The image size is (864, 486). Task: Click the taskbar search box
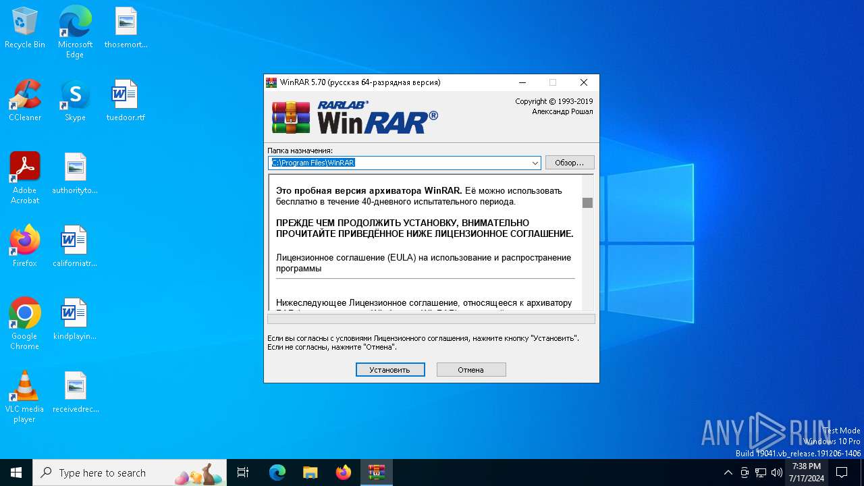click(131, 473)
